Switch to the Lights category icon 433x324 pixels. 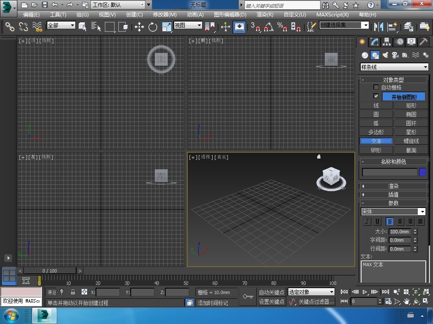[x=385, y=55]
